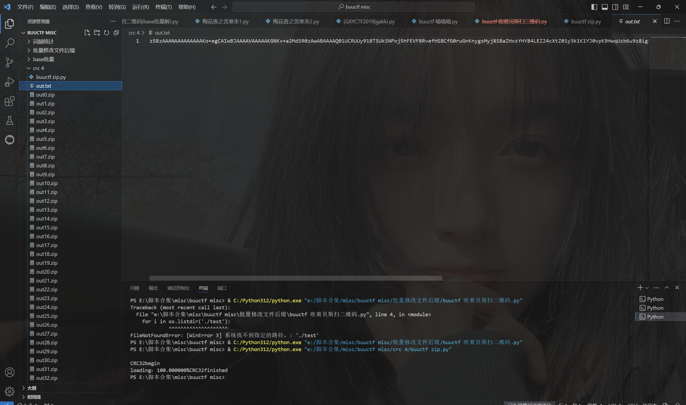Open the 文件(F) menu
The height and width of the screenshot is (405, 686).
coord(25,7)
